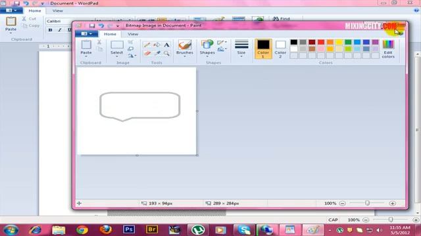Click the canvas bottom-right corner resize handle
Viewport: 421px width, 236px height.
coord(197,155)
